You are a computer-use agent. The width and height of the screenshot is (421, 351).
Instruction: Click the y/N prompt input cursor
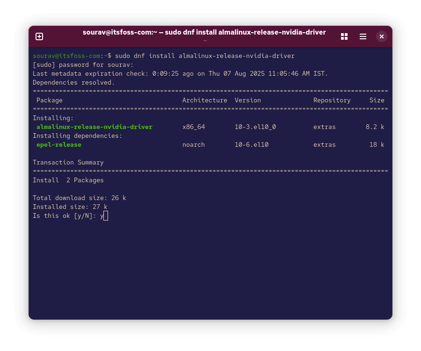pos(106,215)
